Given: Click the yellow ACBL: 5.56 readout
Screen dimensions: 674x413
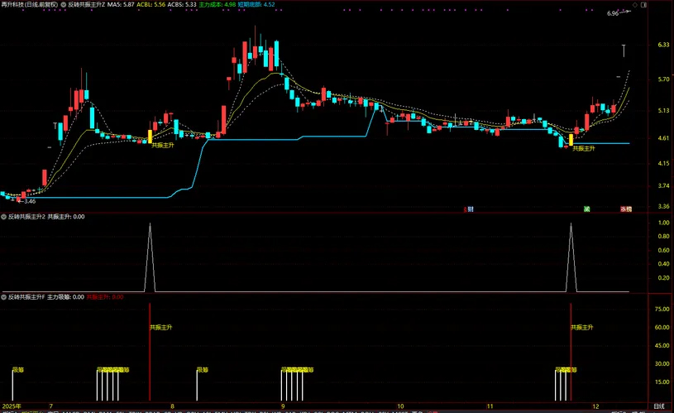Looking at the screenshot, I should tap(151, 5).
